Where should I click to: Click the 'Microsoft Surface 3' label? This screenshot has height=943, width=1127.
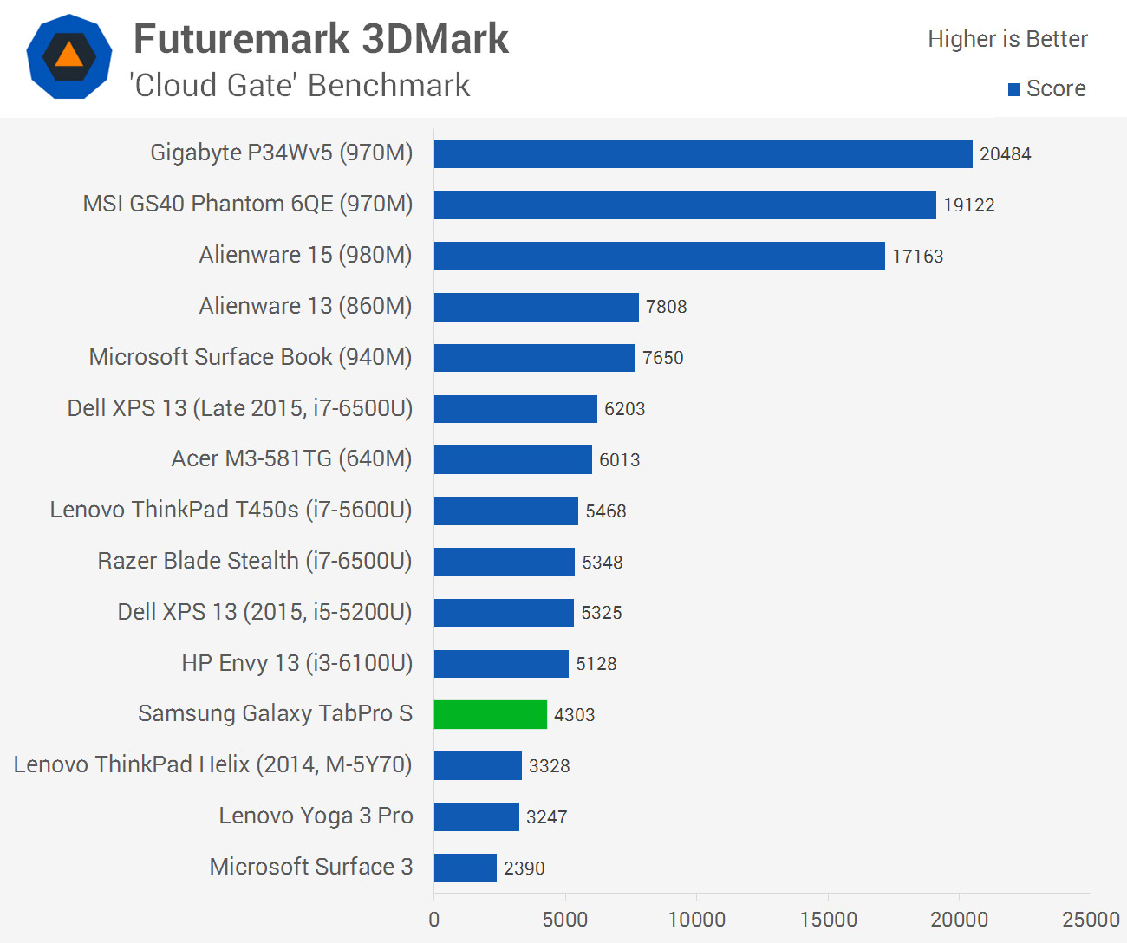pyautogui.click(x=311, y=867)
